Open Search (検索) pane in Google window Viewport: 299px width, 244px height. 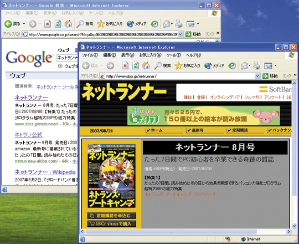[85, 24]
